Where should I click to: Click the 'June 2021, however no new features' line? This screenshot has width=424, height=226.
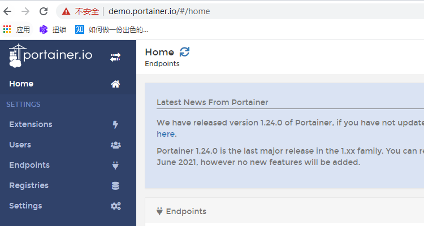[x=258, y=162]
